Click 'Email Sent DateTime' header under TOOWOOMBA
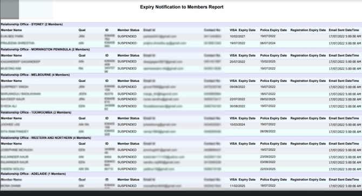 [344, 118]
